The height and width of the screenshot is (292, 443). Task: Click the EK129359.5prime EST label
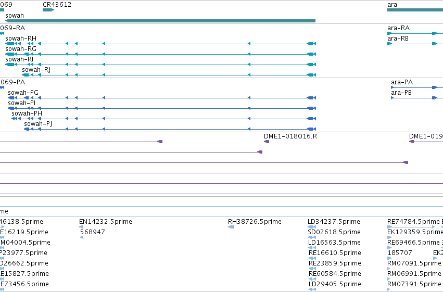[415, 232]
